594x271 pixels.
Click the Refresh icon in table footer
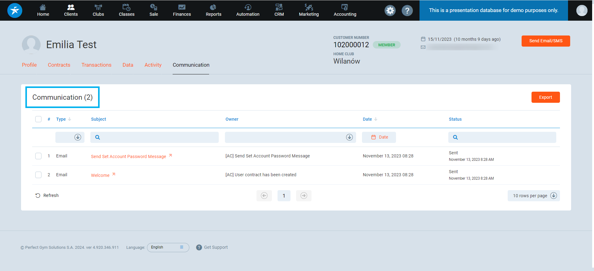38,196
